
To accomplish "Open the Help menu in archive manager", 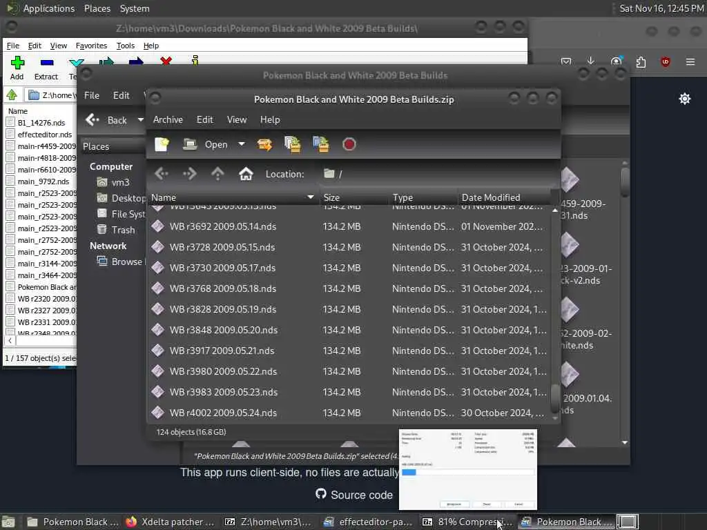I will click(x=270, y=119).
